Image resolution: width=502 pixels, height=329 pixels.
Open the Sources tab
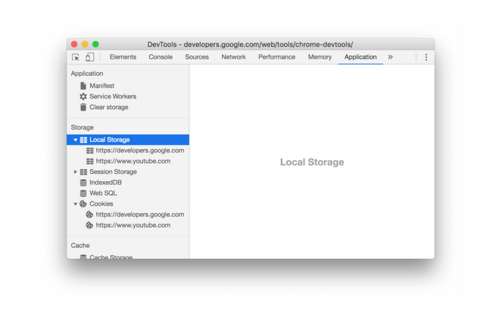pos(197,57)
